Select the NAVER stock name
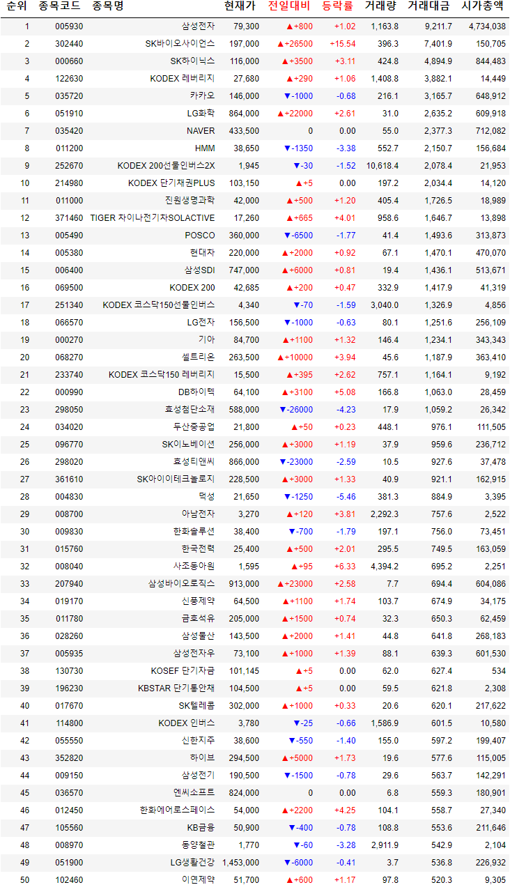 click(201, 131)
